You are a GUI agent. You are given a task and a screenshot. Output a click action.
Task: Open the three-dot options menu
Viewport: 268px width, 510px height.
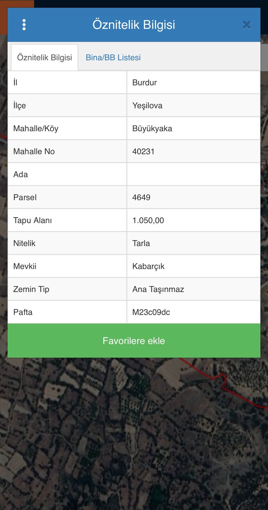pyautogui.click(x=24, y=25)
